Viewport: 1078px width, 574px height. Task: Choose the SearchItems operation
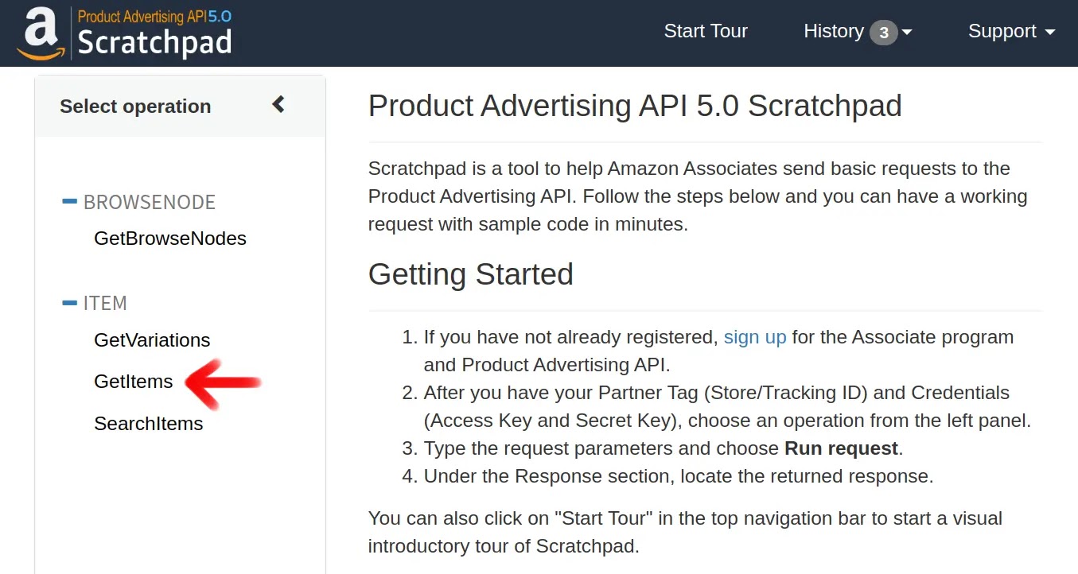tap(148, 424)
